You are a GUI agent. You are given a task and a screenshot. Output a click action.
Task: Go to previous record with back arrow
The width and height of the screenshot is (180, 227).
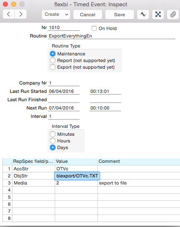coord(9,14)
